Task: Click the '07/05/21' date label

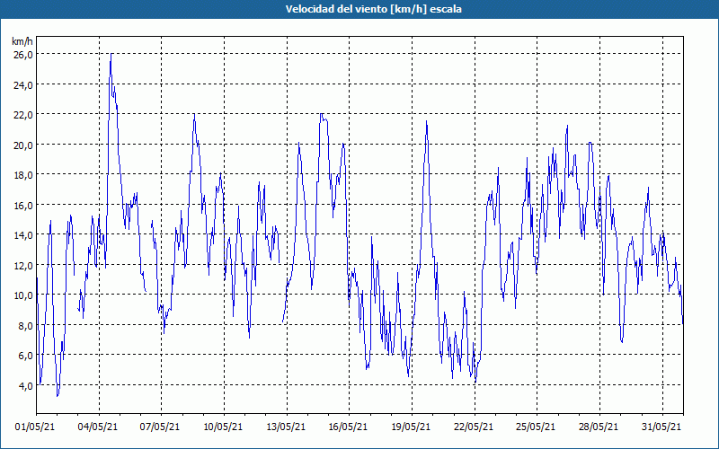Action: [160, 427]
